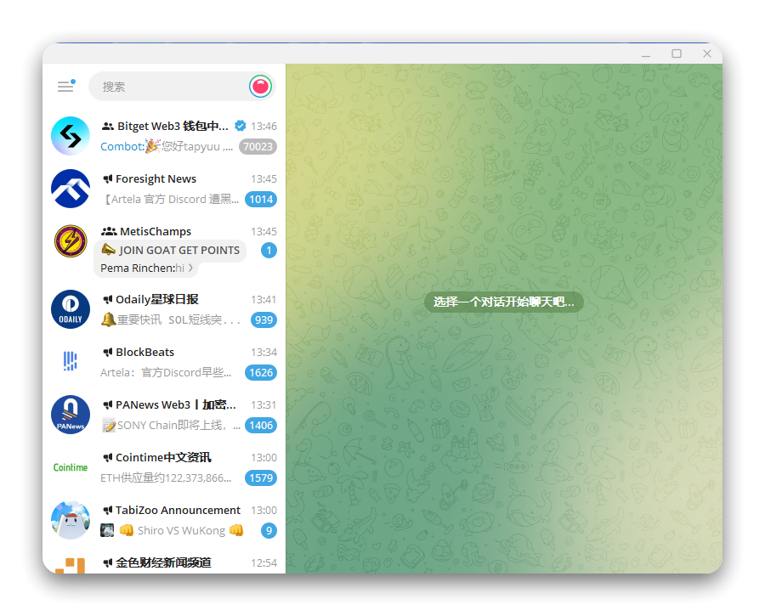
Task: Click into the 搜索 search field
Action: pyautogui.click(x=170, y=86)
